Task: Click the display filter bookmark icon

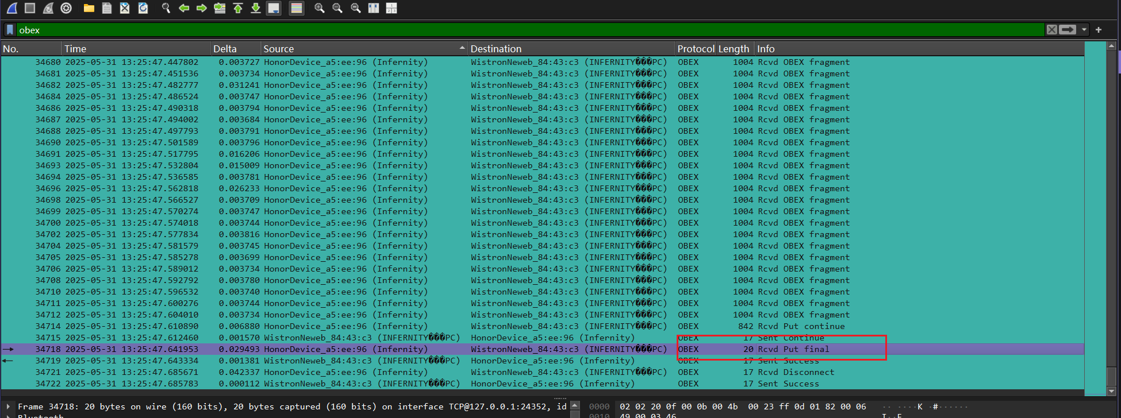Action: pyautogui.click(x=10, y=30)
